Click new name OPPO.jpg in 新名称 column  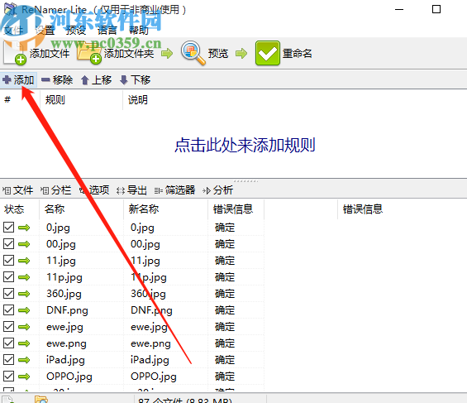154,377
